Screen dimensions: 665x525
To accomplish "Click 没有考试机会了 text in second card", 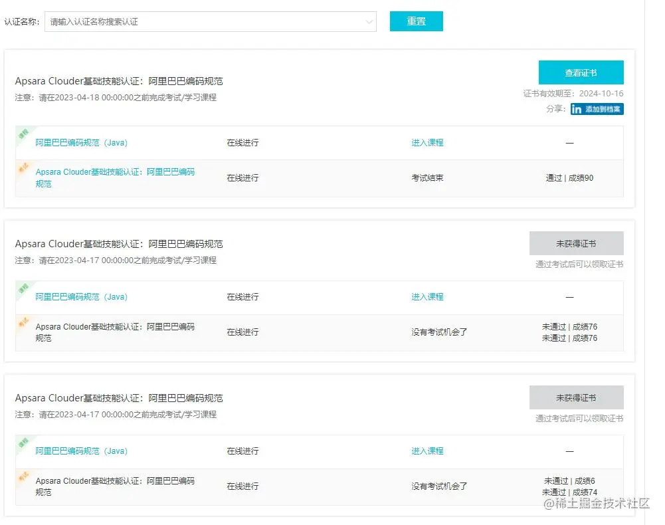I will pyautogui.click(x=439, y=332).
